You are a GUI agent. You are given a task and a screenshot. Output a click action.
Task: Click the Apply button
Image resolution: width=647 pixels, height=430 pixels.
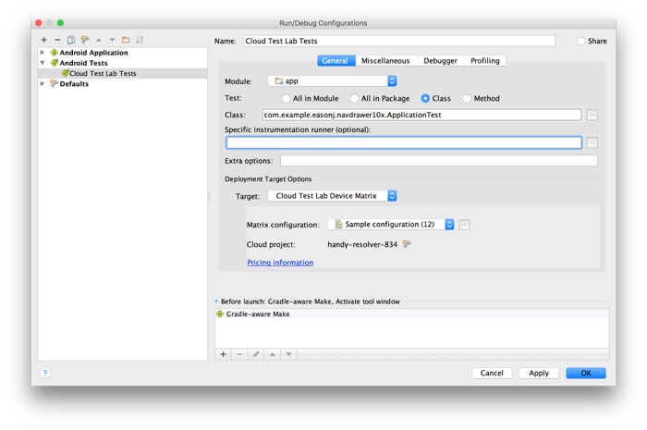coord(539,373)
